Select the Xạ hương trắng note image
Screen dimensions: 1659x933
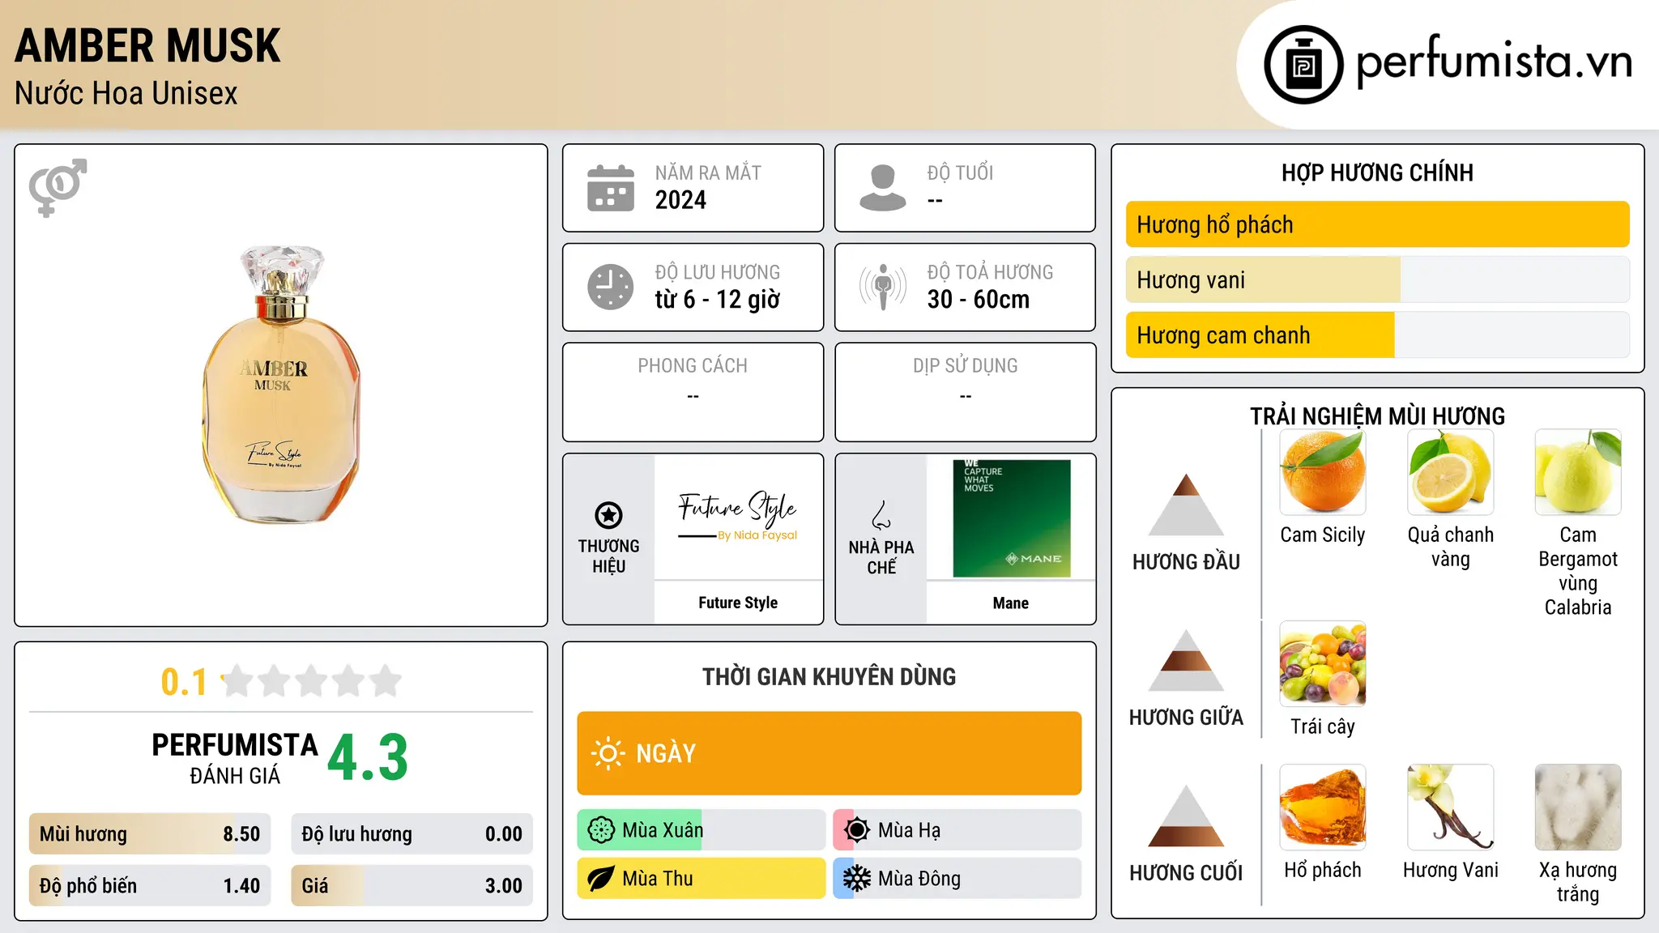[1578, 807]
